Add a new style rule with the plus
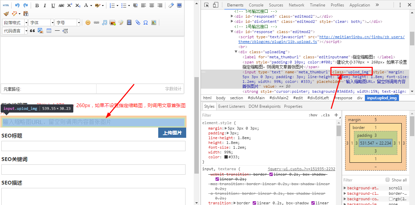Image resolution: width=415 pixels, height=205 pixels. click(x=336, y=115)
